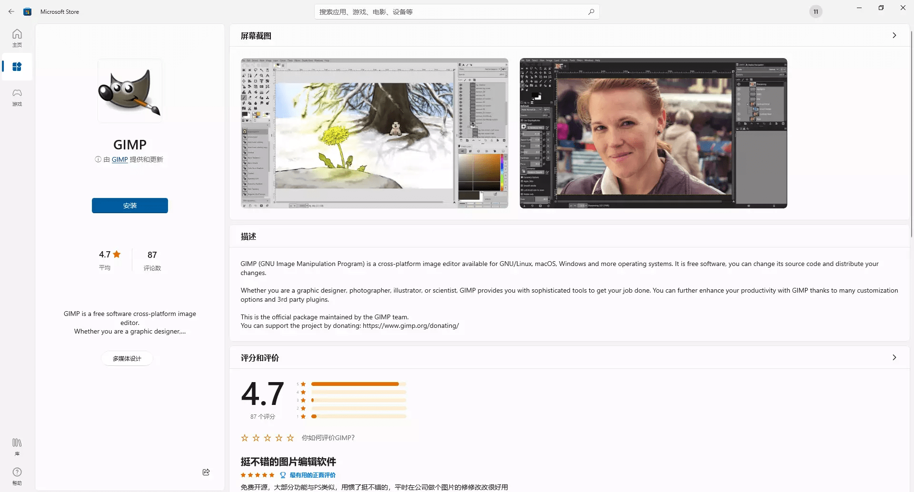Click the GIMP app title
This screenshot has height=492, width=914.
[x=130, y=144]
